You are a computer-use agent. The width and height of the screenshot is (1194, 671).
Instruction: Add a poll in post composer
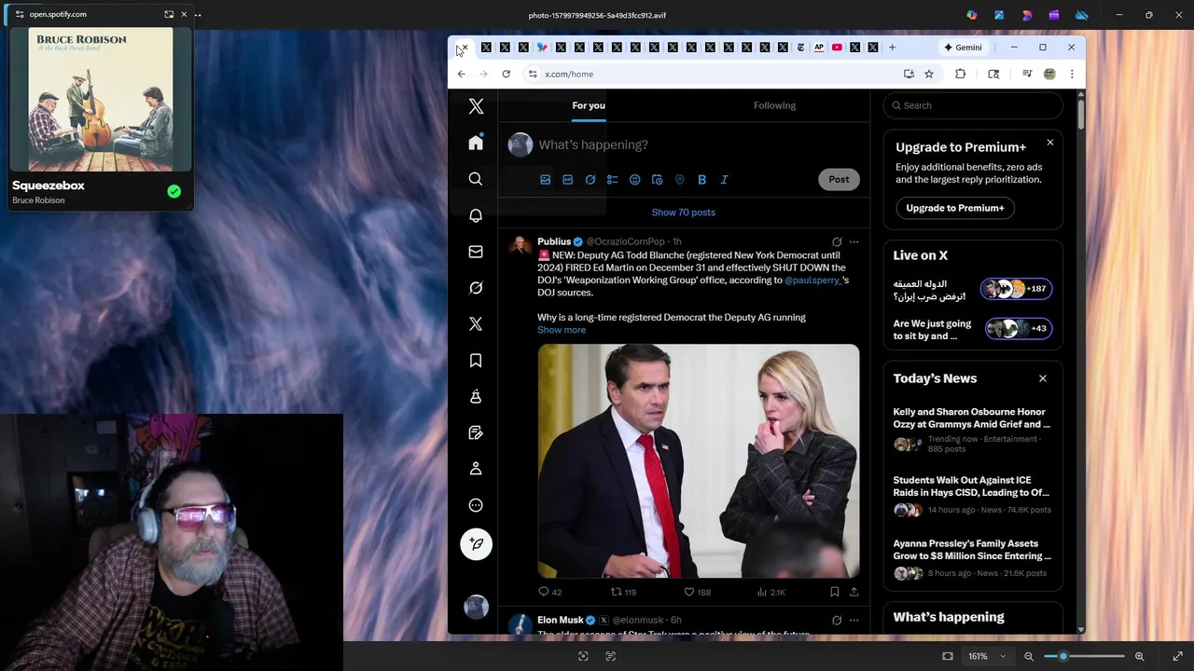613,180
